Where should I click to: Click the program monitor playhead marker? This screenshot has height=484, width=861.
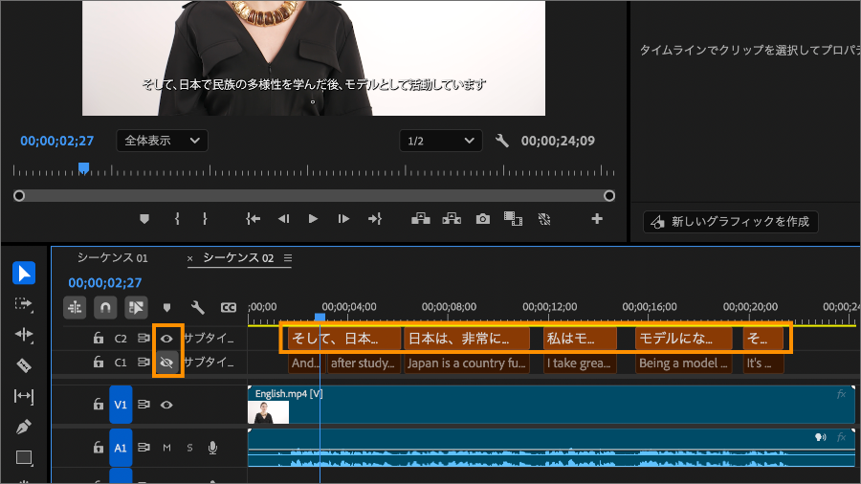83,168
